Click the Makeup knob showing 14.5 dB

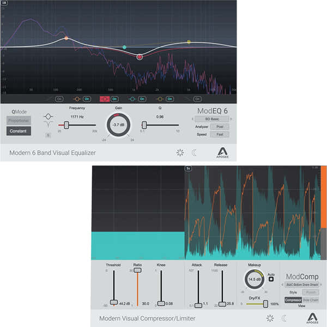click(x=254, y=279)
